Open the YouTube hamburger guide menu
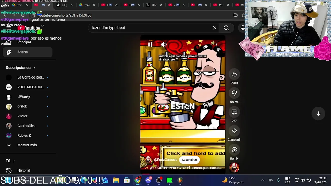The width and height of the screenshot is (331, 186). coord(9,28)
